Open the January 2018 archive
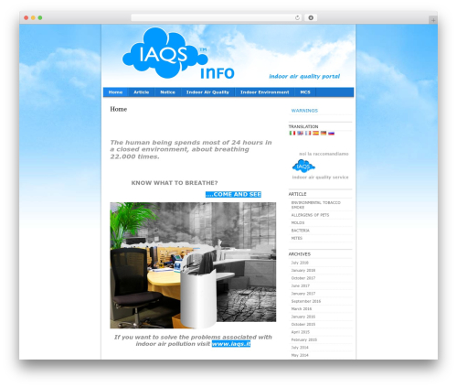457x387 pixels. (303, 270)
